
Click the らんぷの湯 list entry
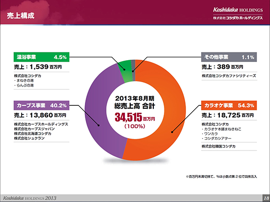pos(24,86)
